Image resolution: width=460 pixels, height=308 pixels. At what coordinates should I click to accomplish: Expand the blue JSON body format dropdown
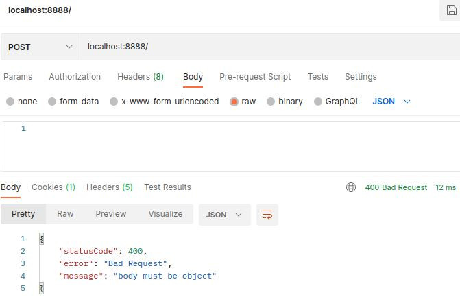tap(391, 102)
